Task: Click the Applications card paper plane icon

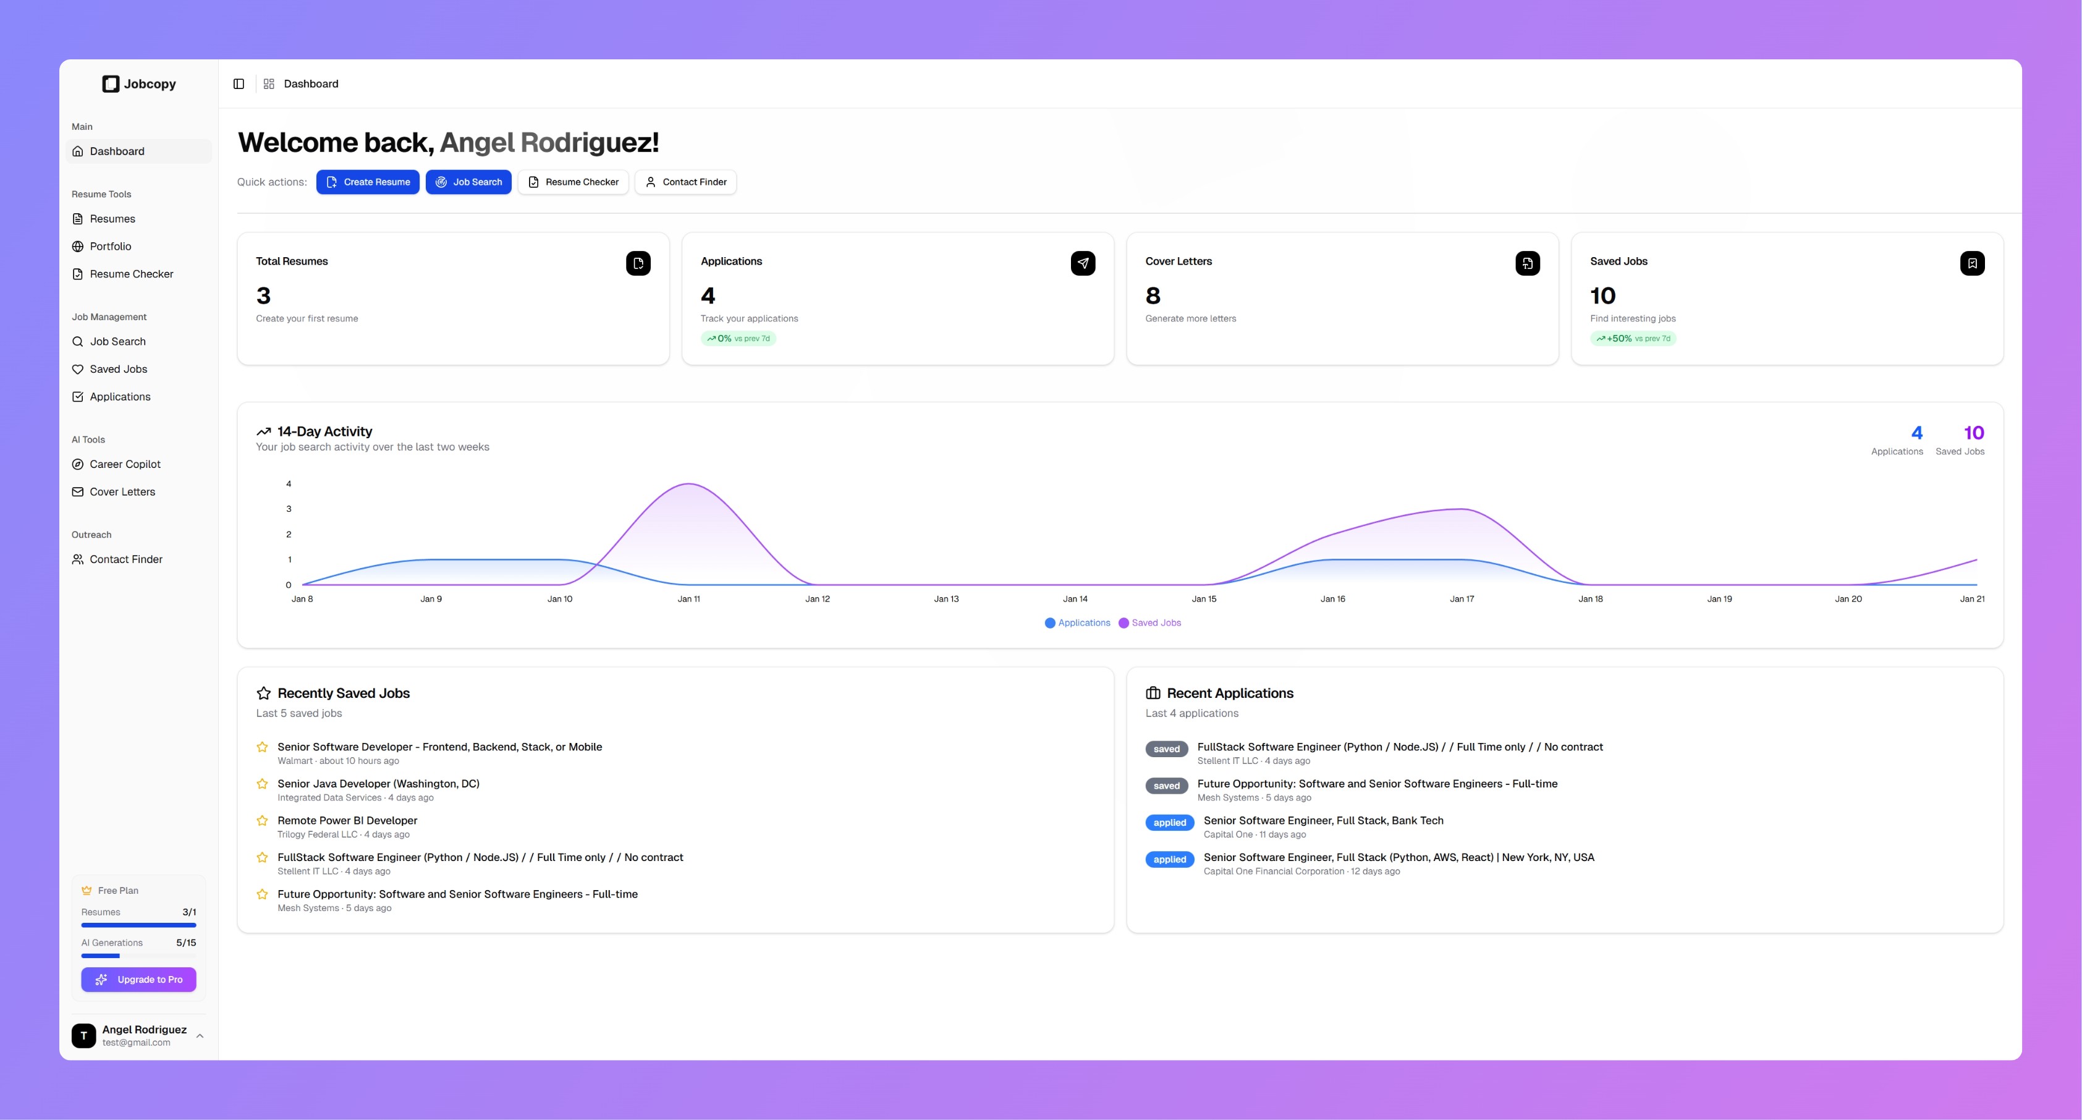Action: pos(1083,263)
